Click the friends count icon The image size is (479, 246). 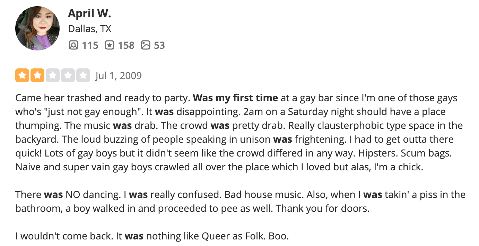[73, 45]
